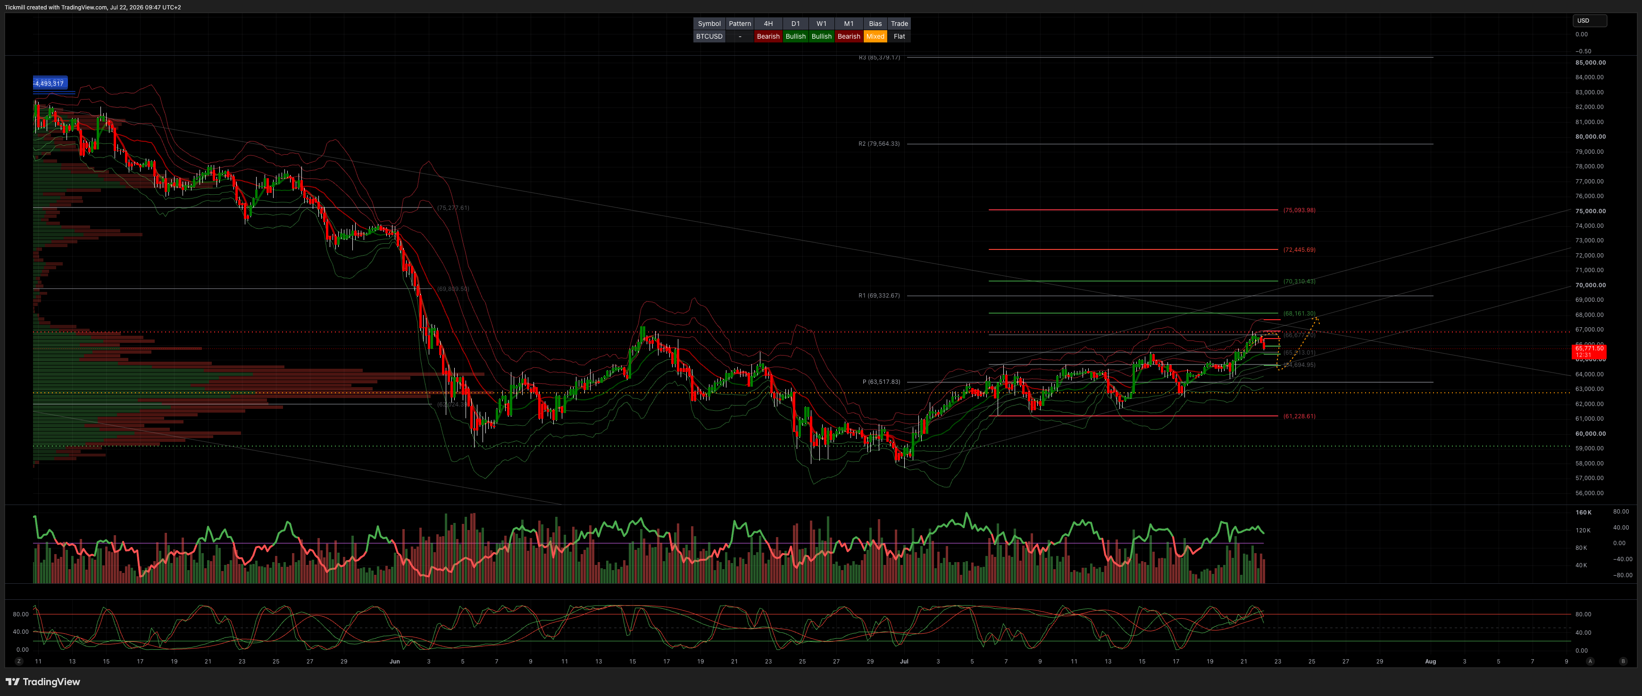Click the Aug label on time axis
Screen dimensions: 1642x696
point(1430,662)
